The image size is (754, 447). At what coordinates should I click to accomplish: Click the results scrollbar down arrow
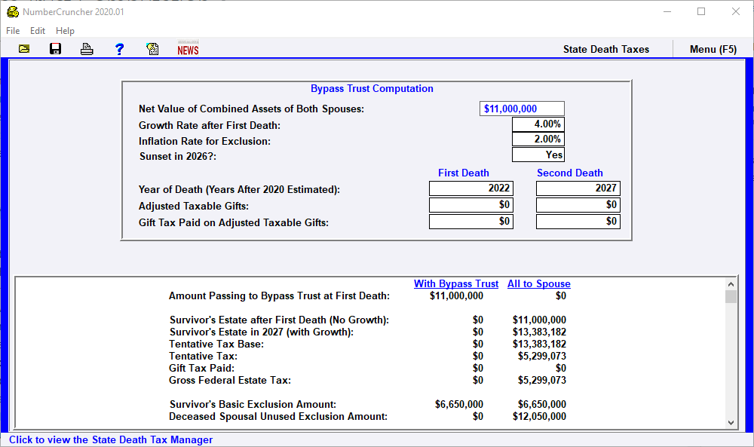[731, 422]
